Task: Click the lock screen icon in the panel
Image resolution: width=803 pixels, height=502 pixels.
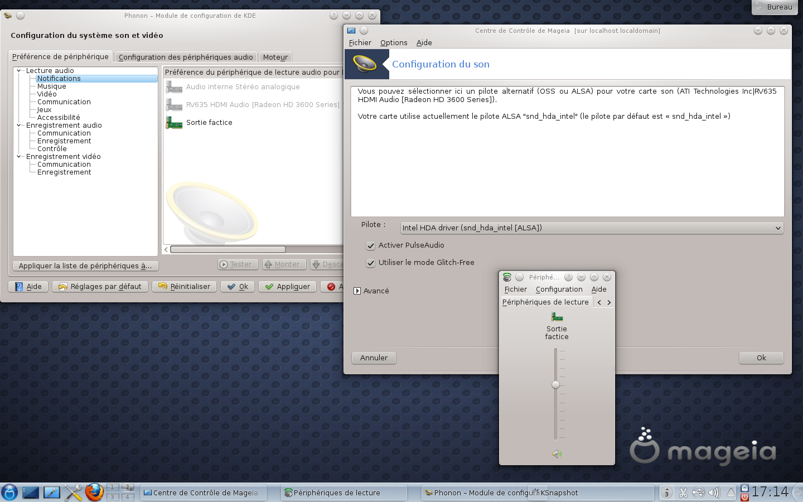Action: tap(744, 488)
